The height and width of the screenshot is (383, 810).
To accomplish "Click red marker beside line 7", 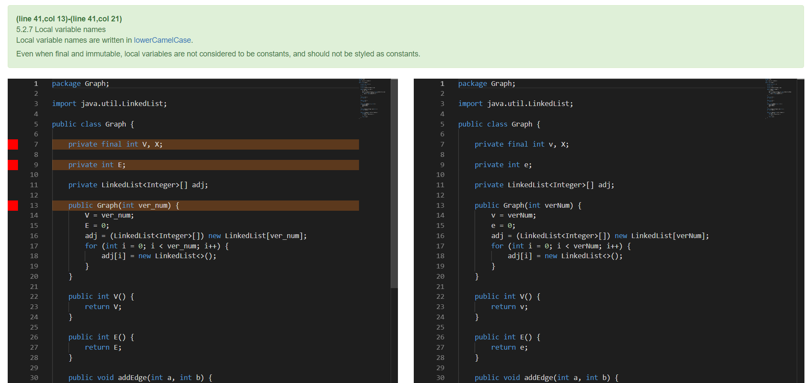I will [x=13, y=144].
